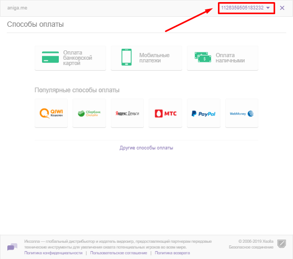Choose cash payment option
The height and width of the screenshot is (259, 293).
coord(223,58)
